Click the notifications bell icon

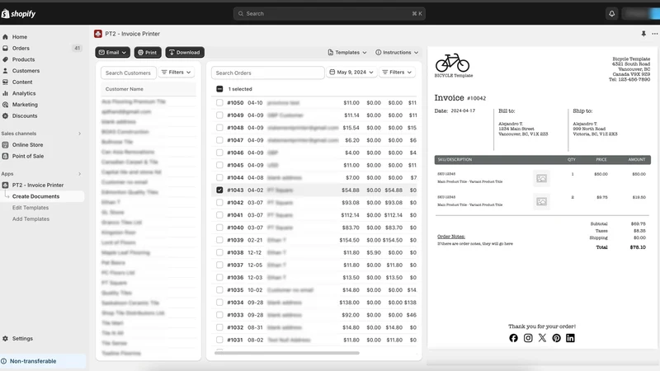pyautogui.click(x=611, y=13)
